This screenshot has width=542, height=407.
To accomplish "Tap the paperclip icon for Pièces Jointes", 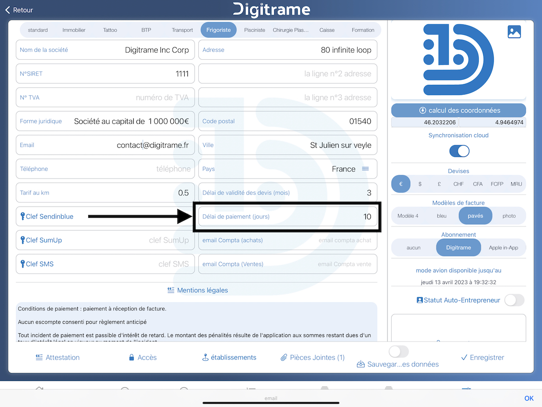I will [284, 357].
